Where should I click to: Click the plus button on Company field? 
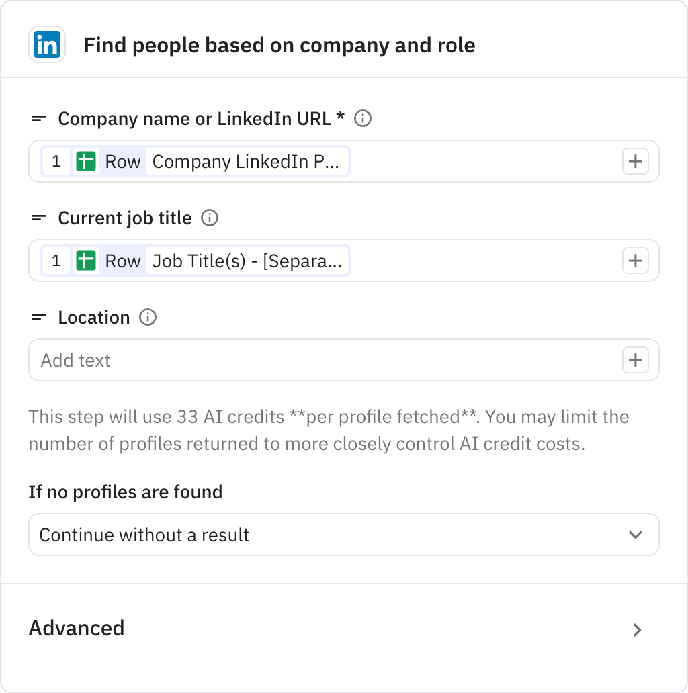click(x=635, y=161)
